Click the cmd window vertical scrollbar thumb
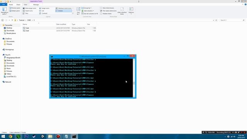 click(134, 83)
